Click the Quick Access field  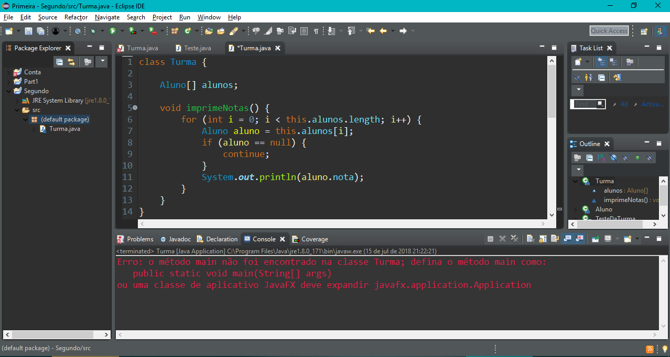(609, 31)
